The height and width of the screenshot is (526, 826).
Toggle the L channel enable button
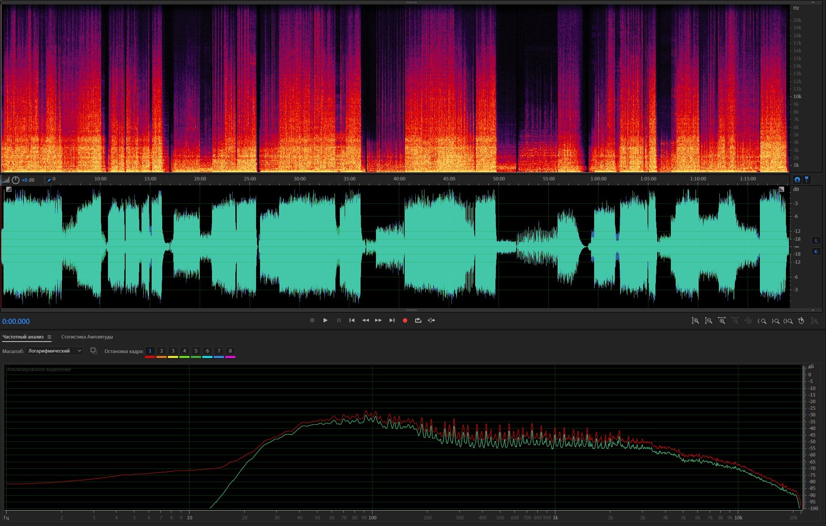point(816,241)
